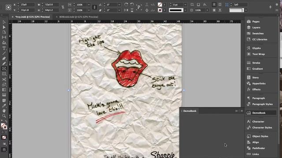Screen dimensions: 282x158
Task: Collapse the DemoBook panel with double arrows
Action: tap(236, 111)
